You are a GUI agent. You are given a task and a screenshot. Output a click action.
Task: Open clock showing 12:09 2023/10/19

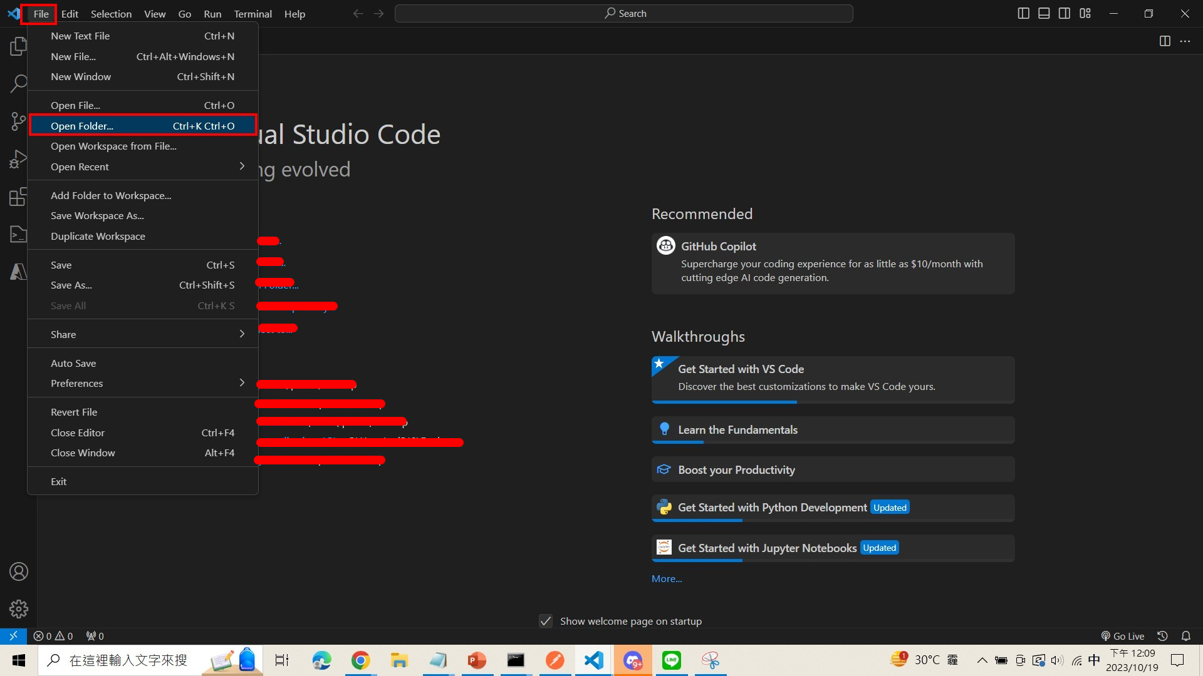click(x=1132, y=660)
